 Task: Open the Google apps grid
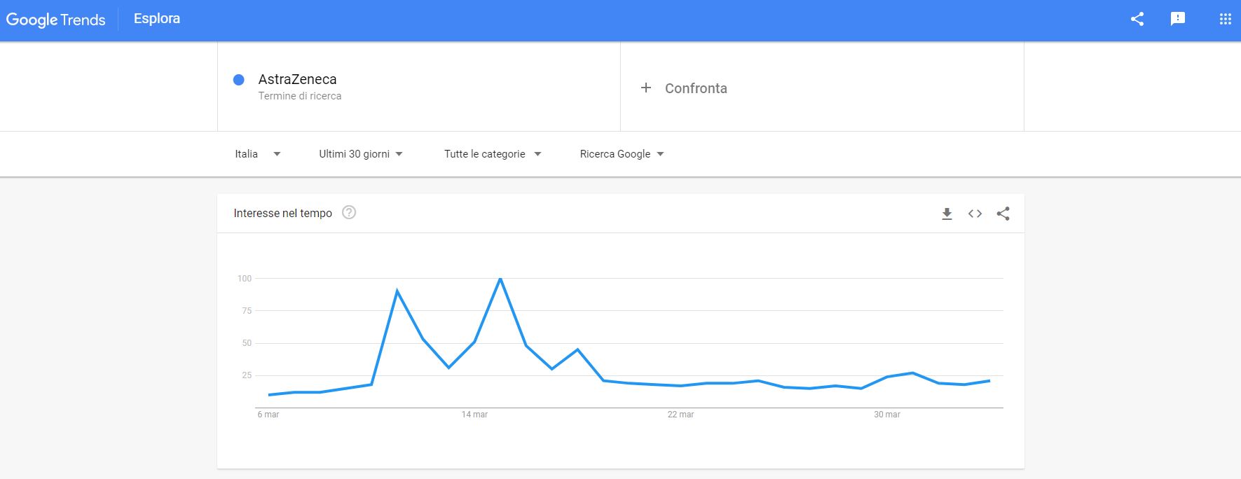coord(1225,20)
